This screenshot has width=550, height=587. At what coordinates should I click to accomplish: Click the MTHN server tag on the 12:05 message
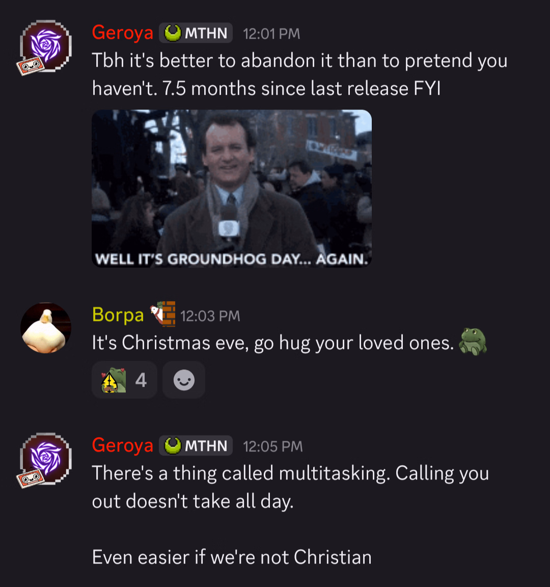point(196,445)
